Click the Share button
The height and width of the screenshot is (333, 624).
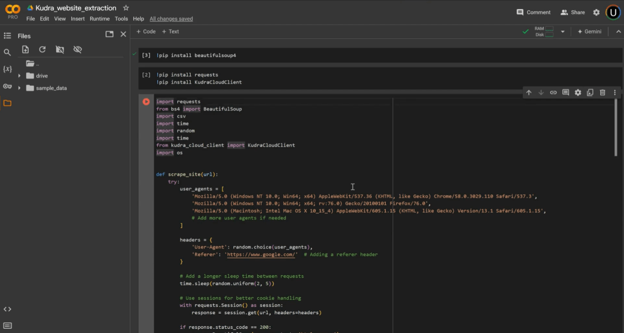(x=573, y=12)
